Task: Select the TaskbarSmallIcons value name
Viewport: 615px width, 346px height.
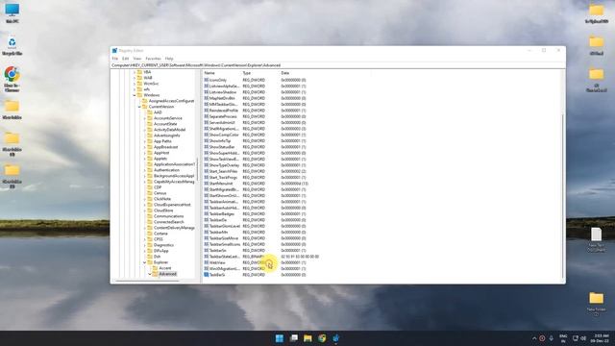Action: tap(224, 244)
